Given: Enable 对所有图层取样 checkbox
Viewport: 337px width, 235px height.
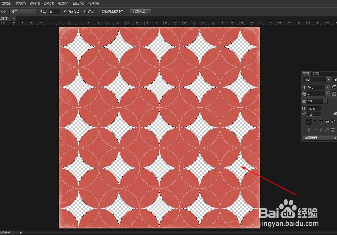Looking at the screenshot, I should [99, 11].
